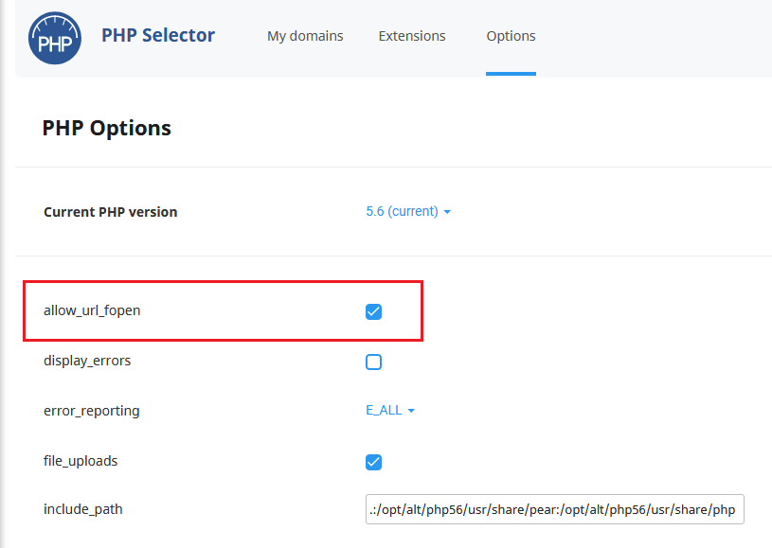Click the PHP Selector title text
The width and height of the screenshot is (772, 548).
click(158, 35)
